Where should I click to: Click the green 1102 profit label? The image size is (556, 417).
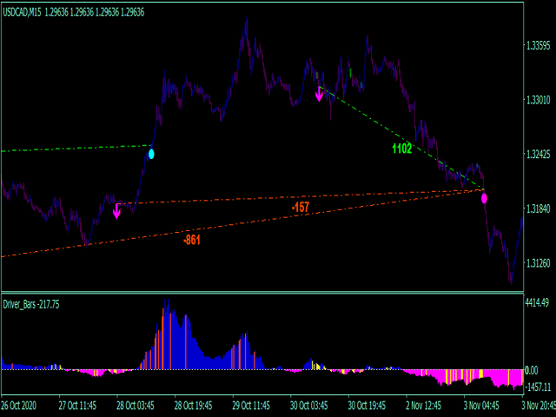(x=401, y=149)
